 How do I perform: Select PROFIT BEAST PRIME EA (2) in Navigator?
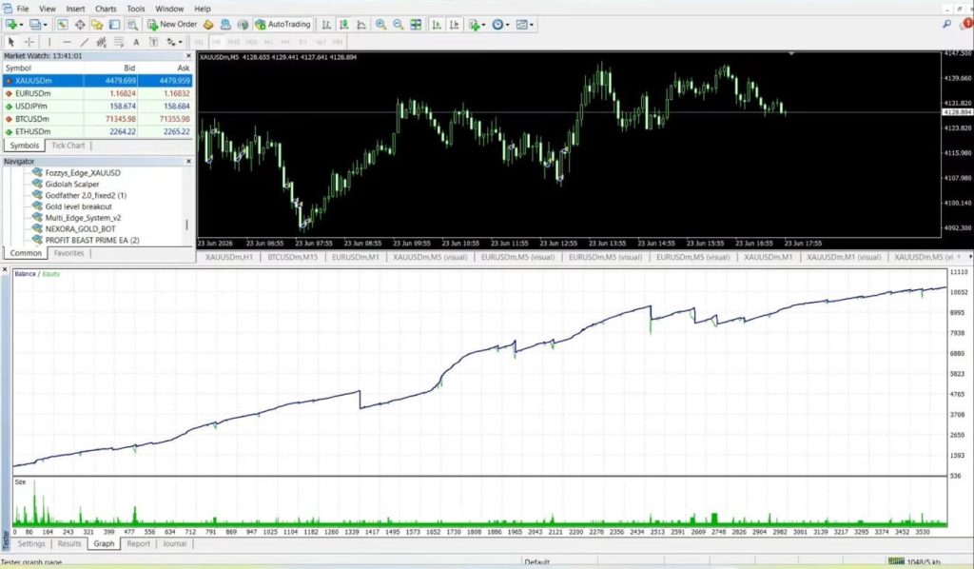click(x=92, y=241)
